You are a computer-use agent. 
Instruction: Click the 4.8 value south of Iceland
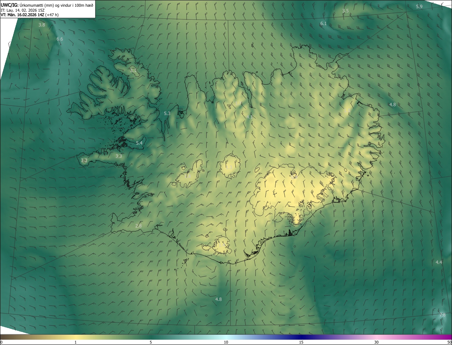coord(218,299)
